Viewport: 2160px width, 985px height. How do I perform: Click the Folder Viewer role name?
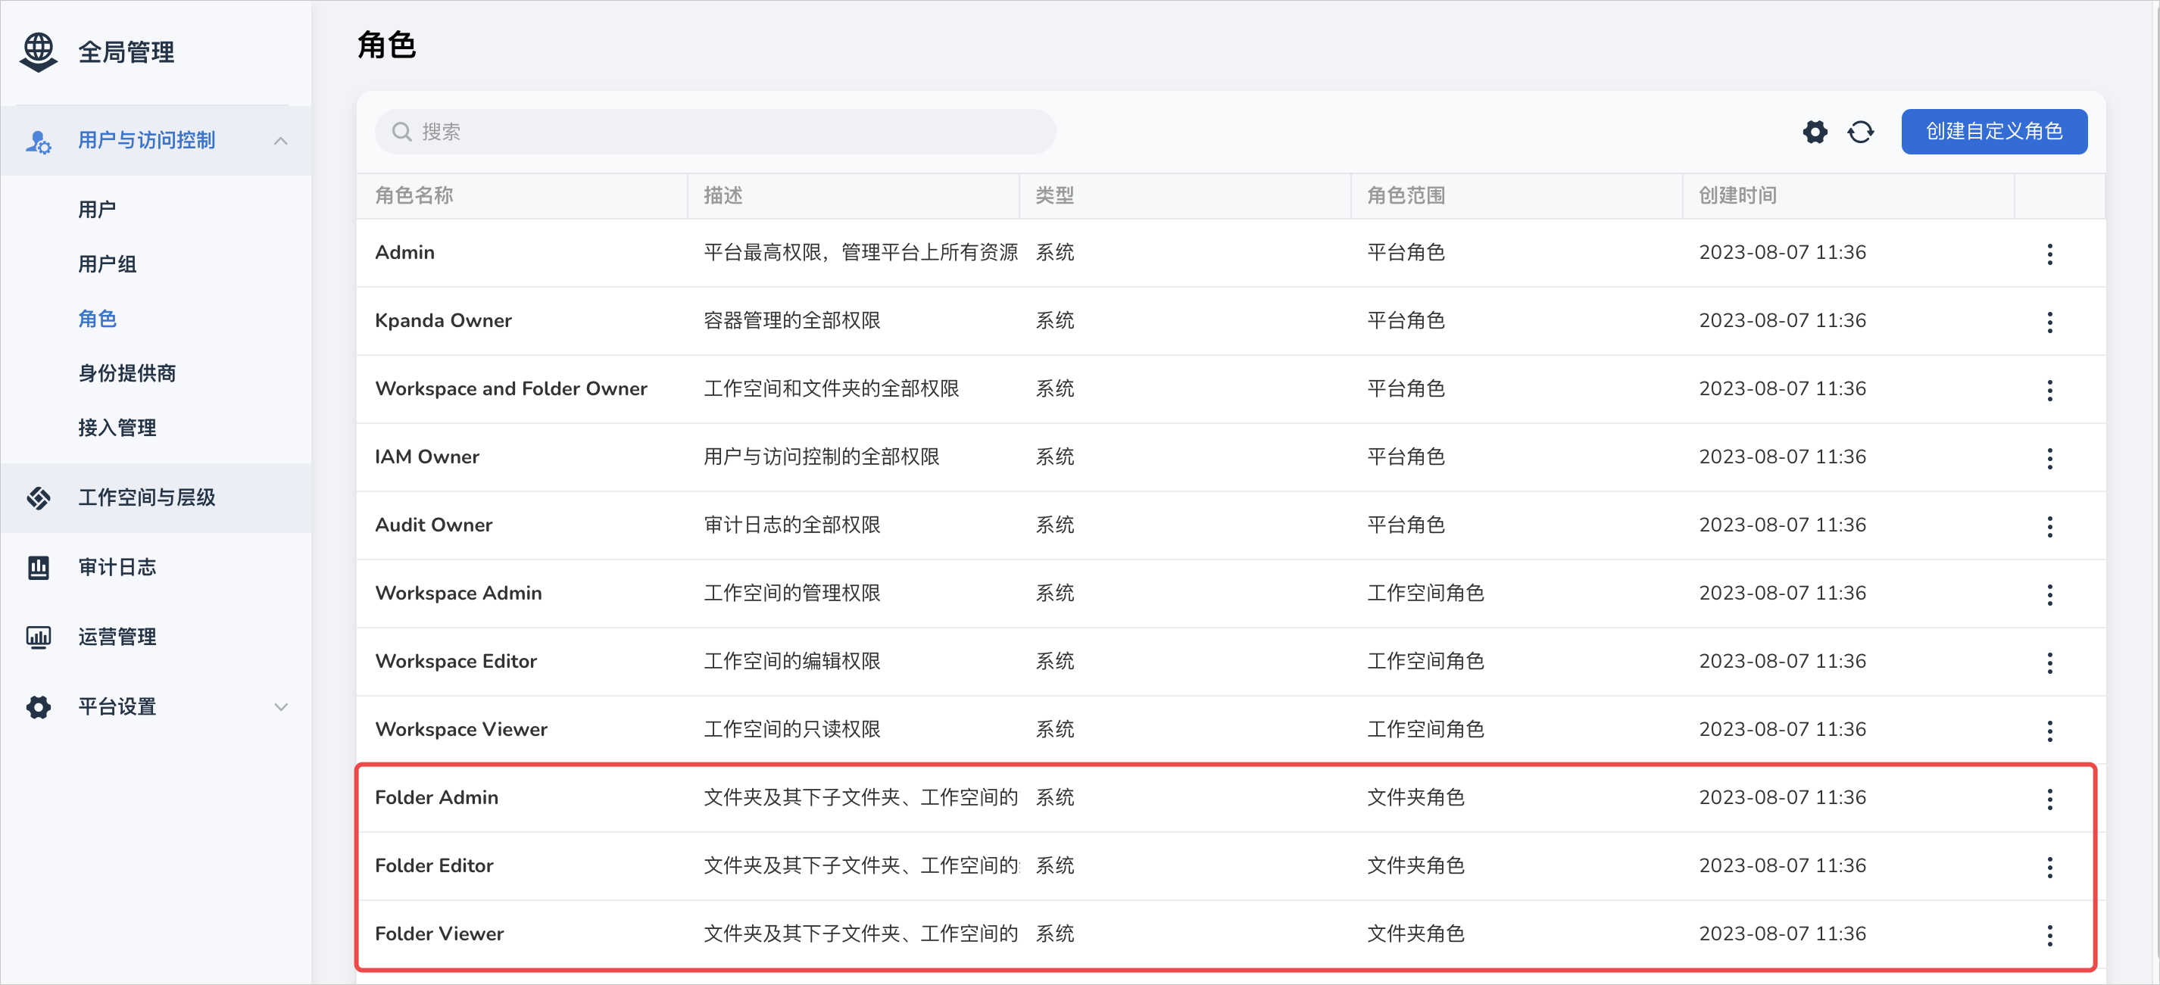(439, 933)
